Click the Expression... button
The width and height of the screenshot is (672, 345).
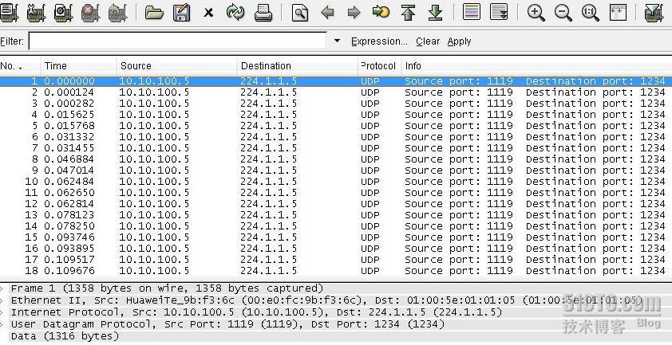[379, 41]
